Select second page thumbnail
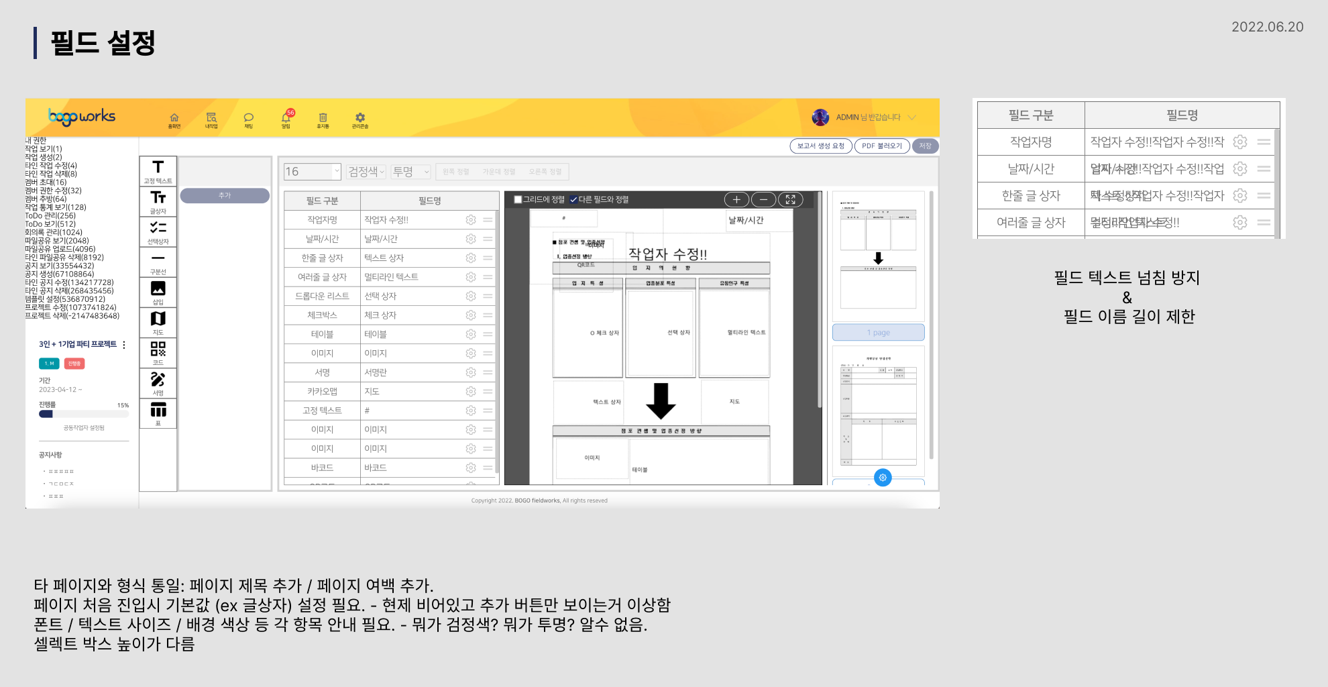This screenshot has width=1328, height=687. 879,410
